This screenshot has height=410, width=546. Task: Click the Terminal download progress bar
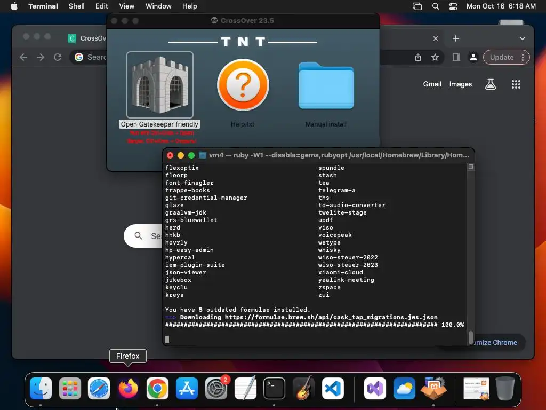[301, 325]
